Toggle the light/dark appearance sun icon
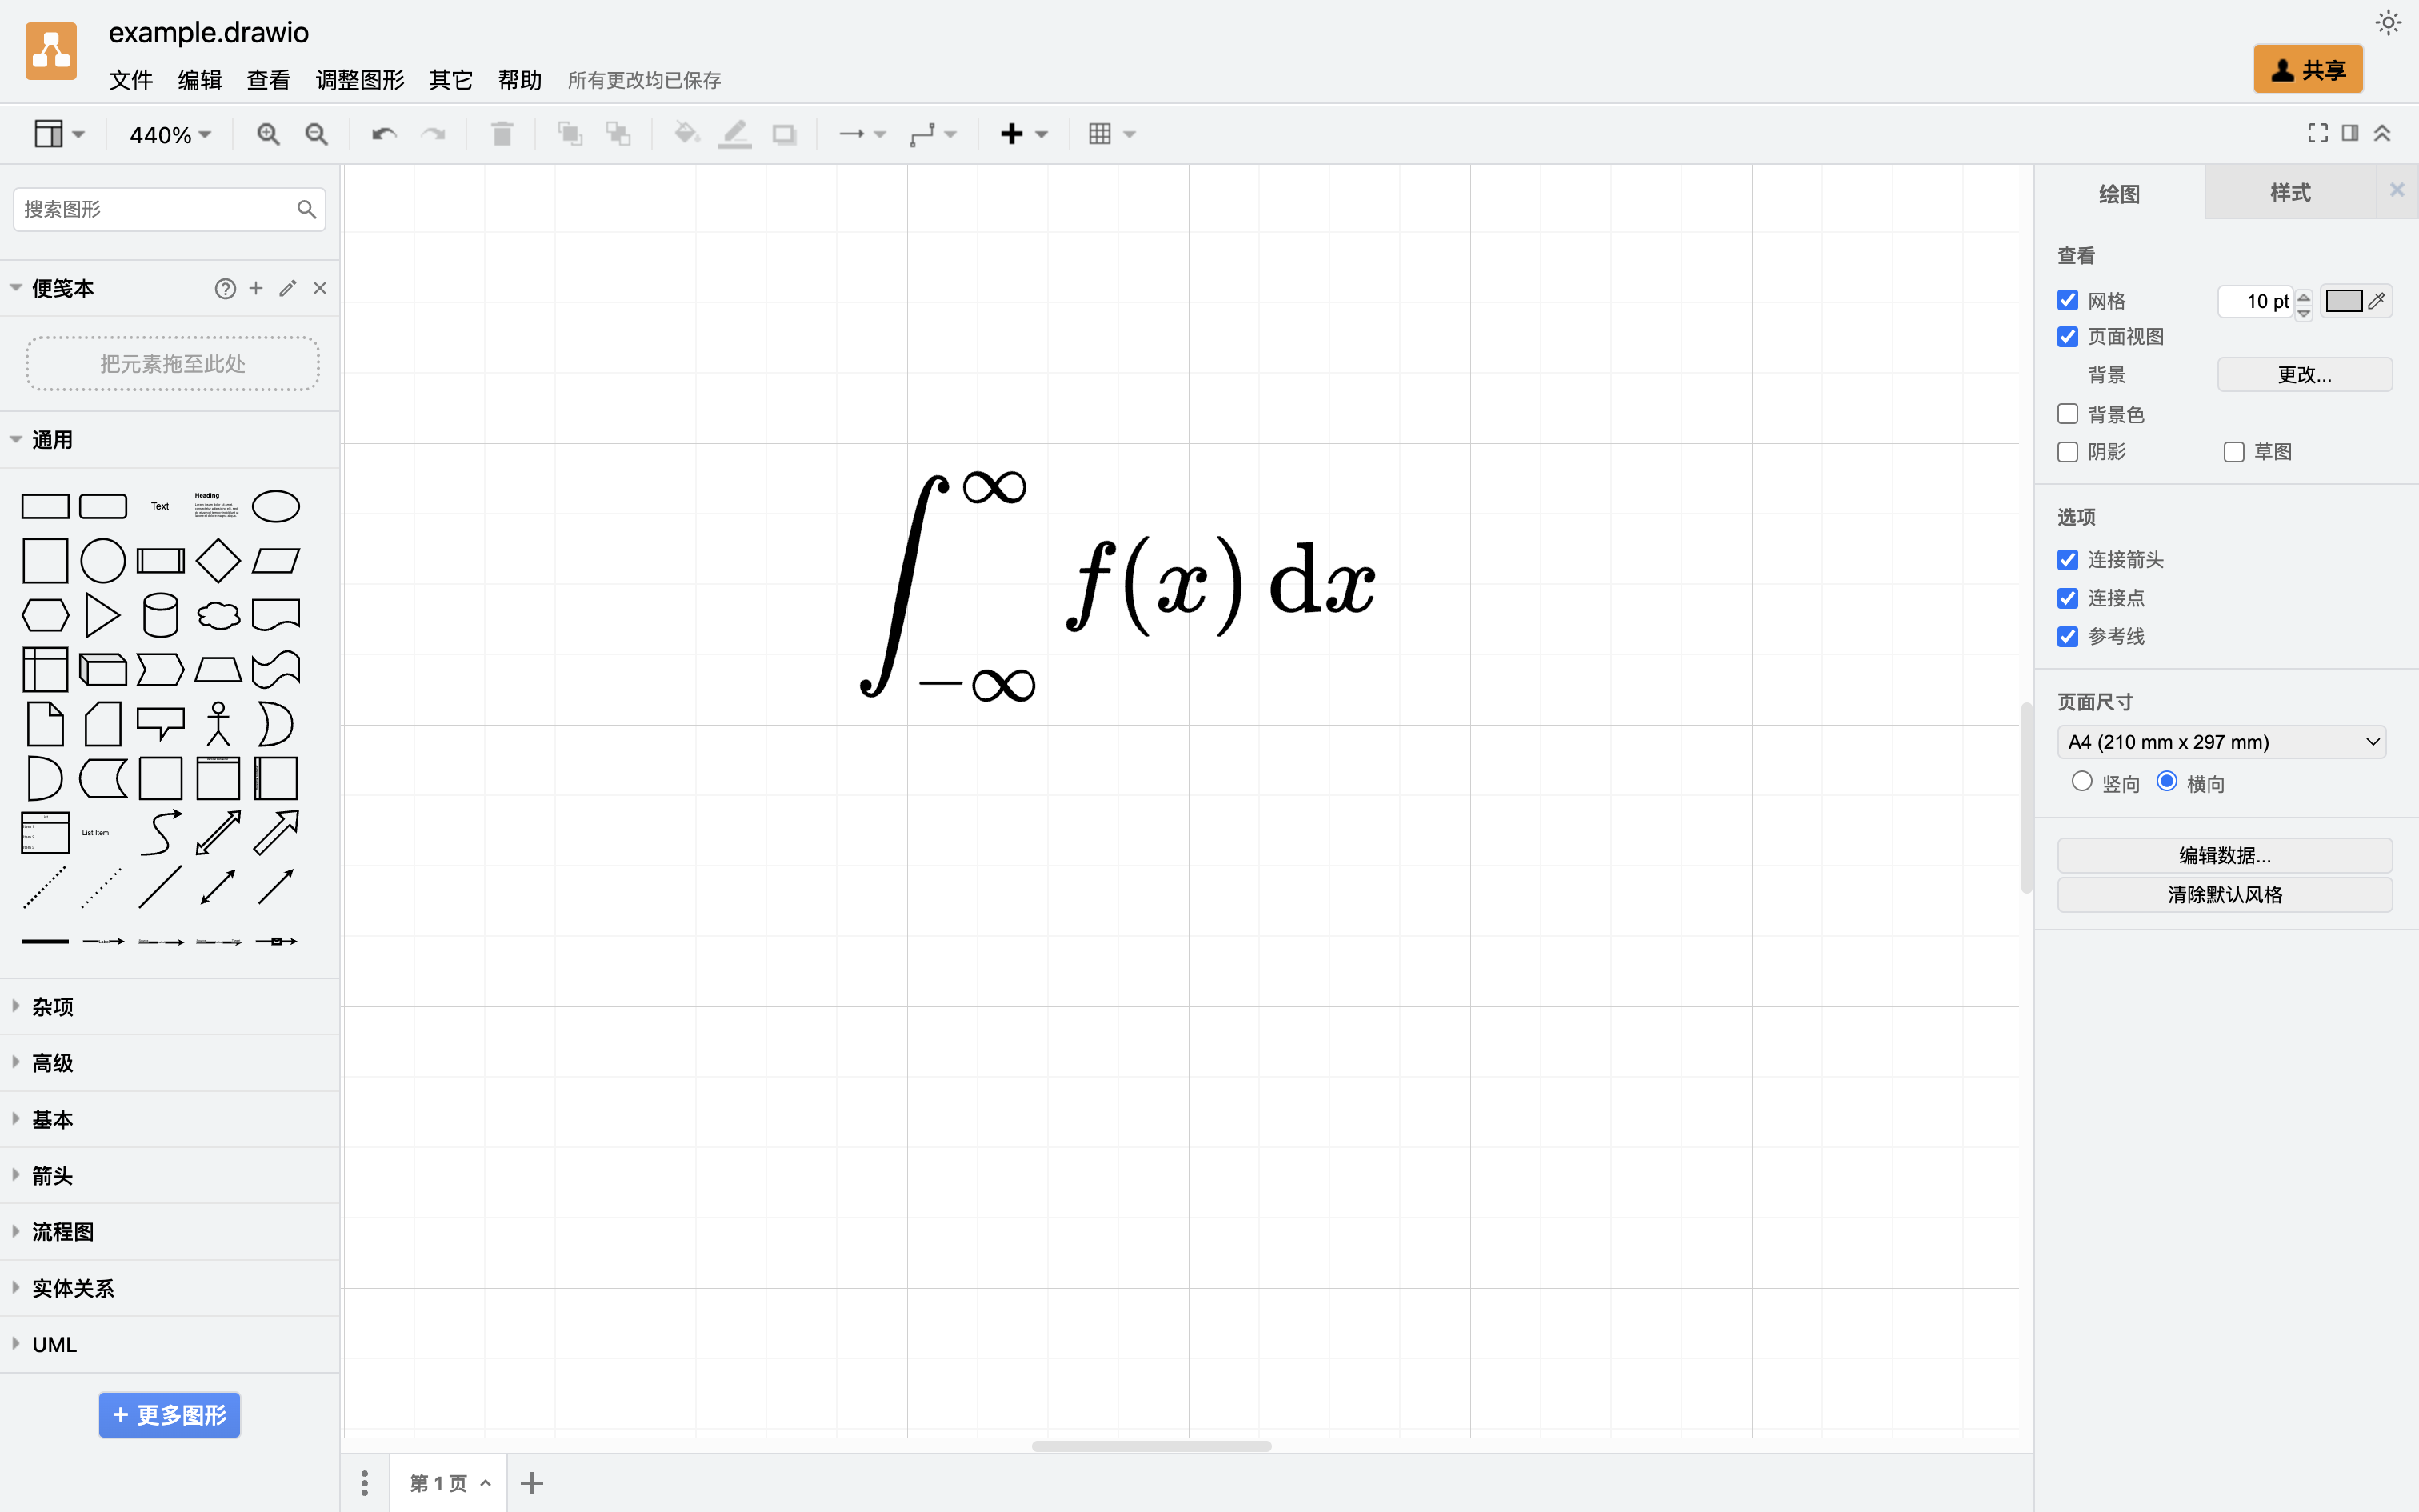Screen dimensions: 2419x1512 tap(2387, 23)
